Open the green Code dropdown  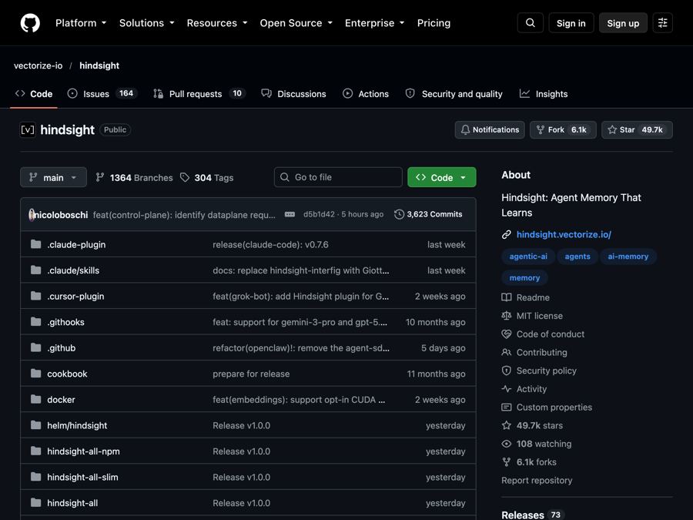(441, 177)
